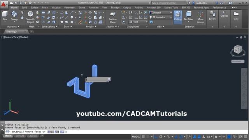This screenshot has height=140, width=249.
Task: Choose the Undo command option
Action: (x=51, y=132)
